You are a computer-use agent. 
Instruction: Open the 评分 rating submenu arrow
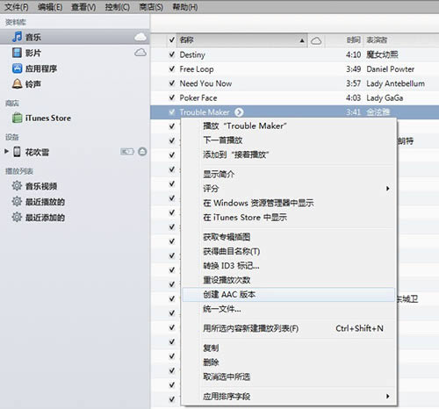[387, 189]
